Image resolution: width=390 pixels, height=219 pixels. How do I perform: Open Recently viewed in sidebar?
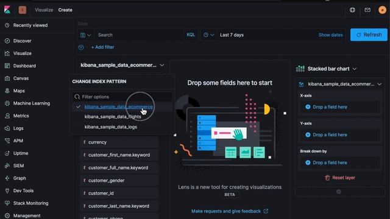[30, 26]
